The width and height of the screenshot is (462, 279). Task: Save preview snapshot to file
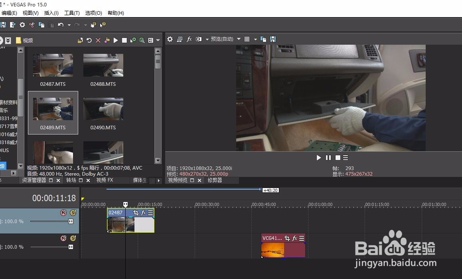[x=273, y=39]
